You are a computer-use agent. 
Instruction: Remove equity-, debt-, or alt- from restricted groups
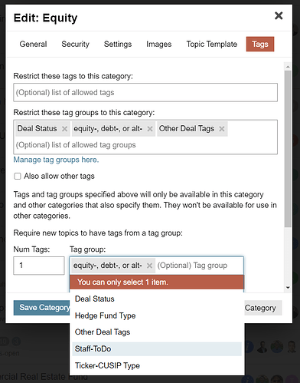coord(150,129)
